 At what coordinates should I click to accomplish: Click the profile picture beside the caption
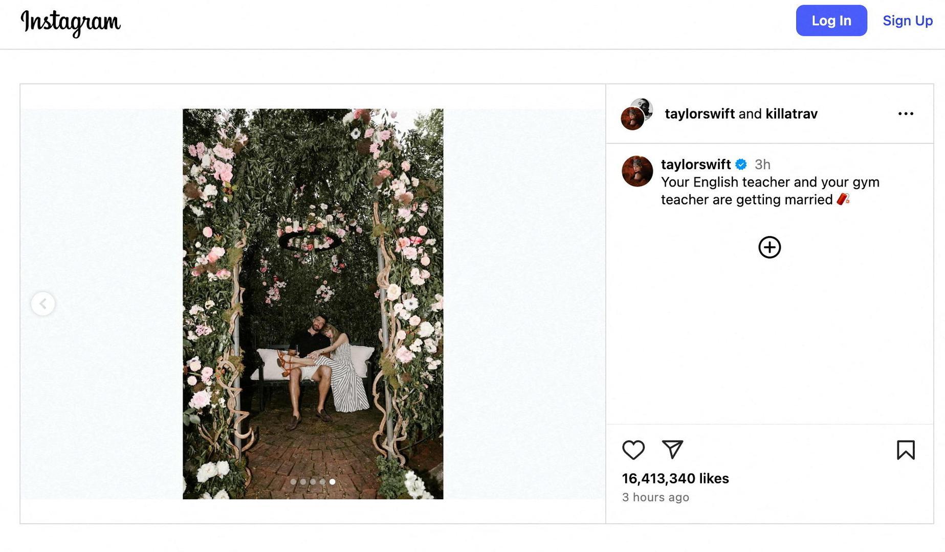[637, 171]
